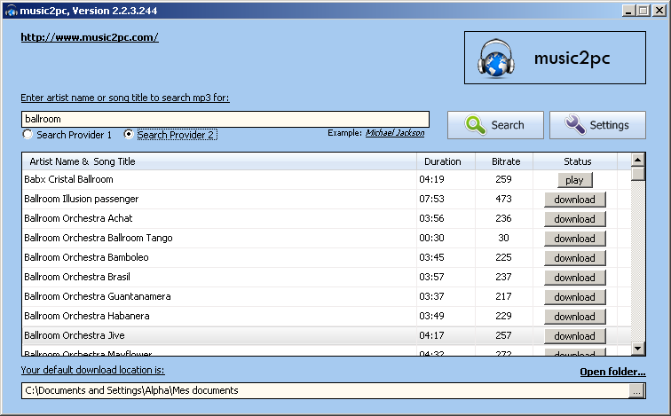Image resolution: width=671 pixels, height=416 pixels.
Task: Click the results list scroll up arrow
Action: pos(637,160)
